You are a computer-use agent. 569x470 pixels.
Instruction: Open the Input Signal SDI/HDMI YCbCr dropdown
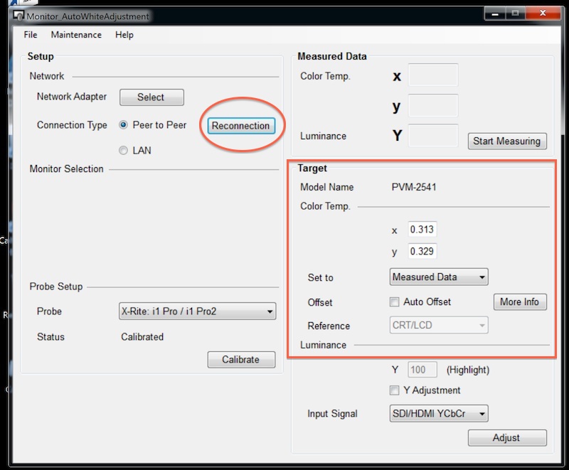coord(439,413)
